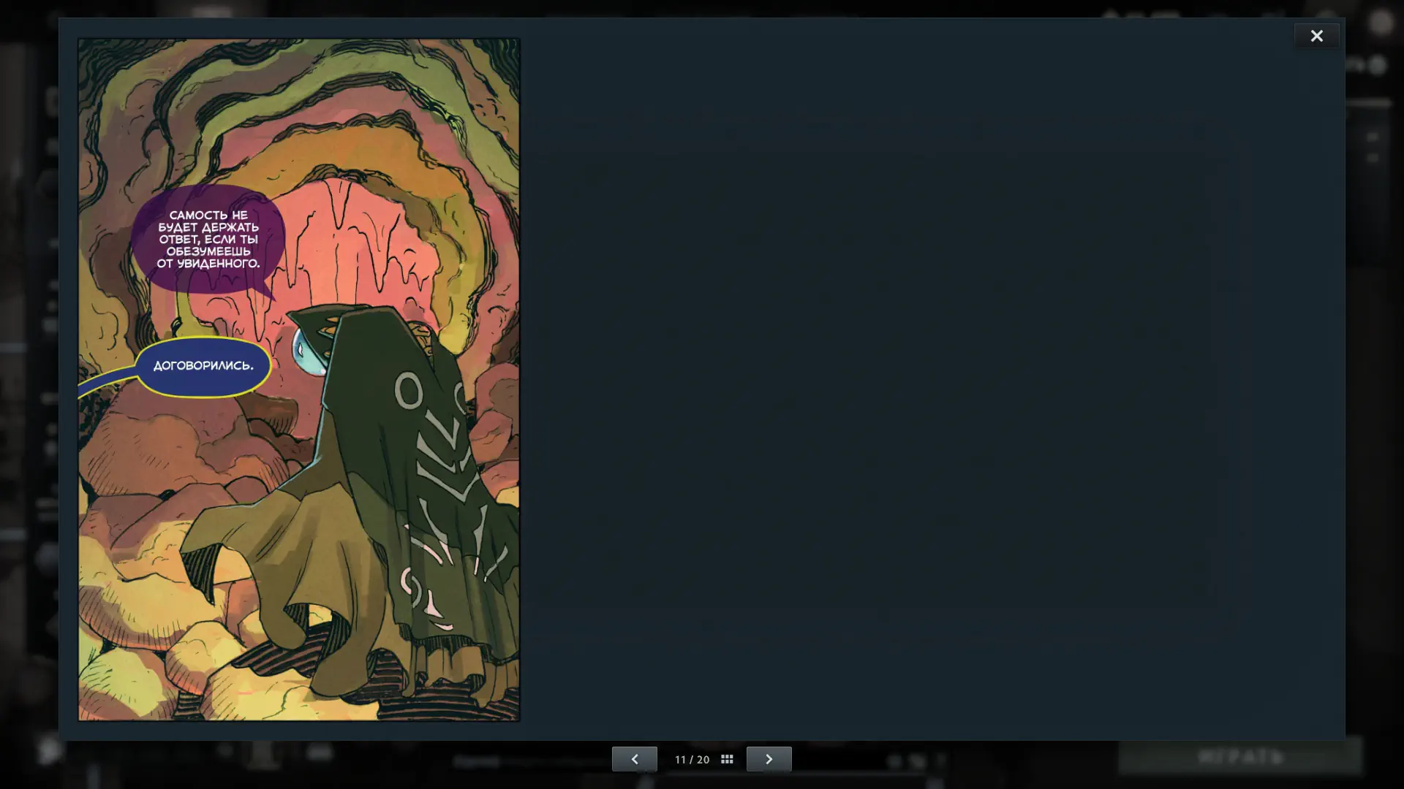Click the blurred chat icon bottom-left
Viewport: 1404px width, 789px height.
tap(50, 751)
